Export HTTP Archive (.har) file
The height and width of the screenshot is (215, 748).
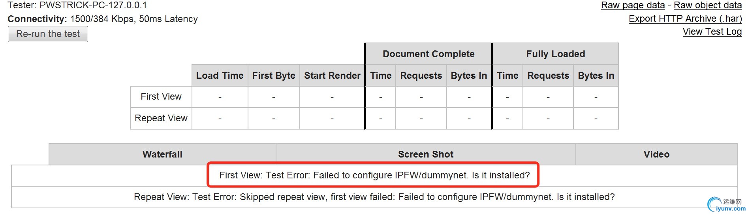[x=685, y=19]
